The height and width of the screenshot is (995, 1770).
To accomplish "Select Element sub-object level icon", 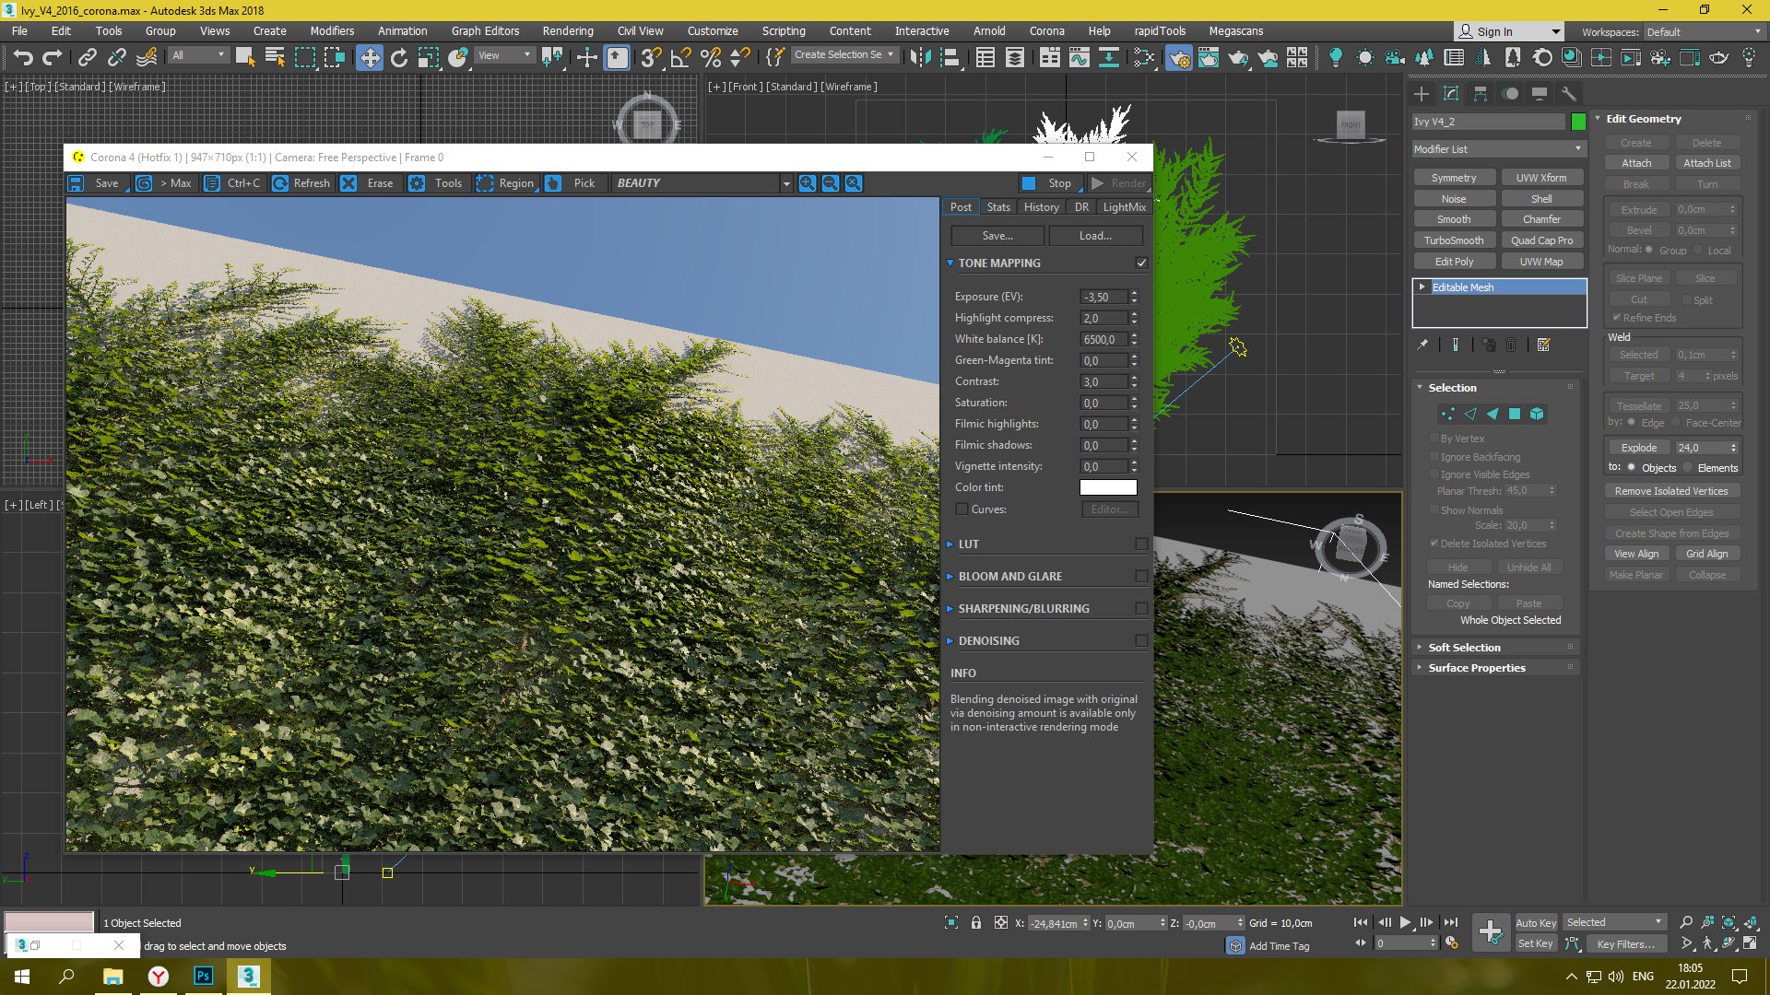I will [1537, 415].
